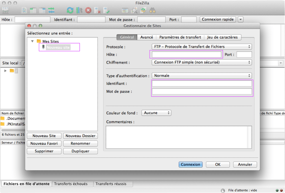Toggle synchronized browsing icon
The width and height of the screenshot is (285, 193).
[143, 10]
